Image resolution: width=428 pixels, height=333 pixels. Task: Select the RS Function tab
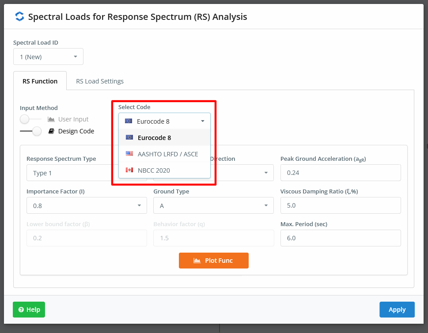40,81
